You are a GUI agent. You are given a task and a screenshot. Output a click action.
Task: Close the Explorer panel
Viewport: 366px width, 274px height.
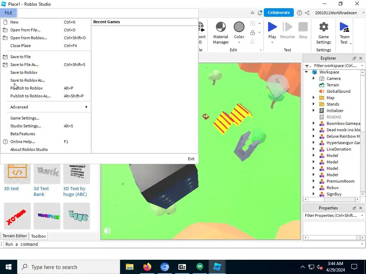pos(361,58)
